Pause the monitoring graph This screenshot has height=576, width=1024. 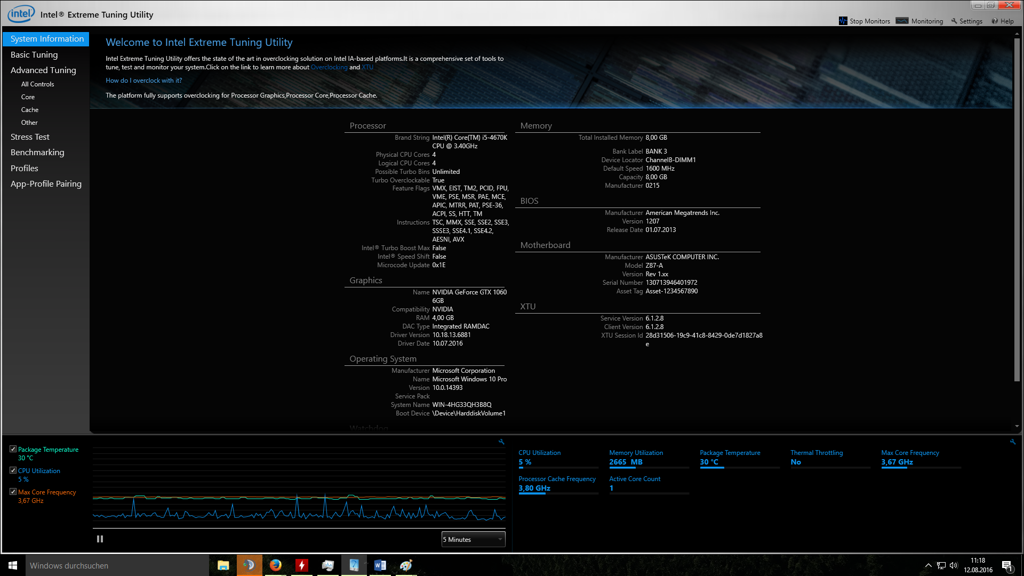coord(100,539)
